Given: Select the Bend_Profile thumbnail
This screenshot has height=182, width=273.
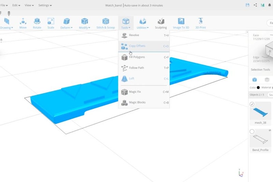Looking at the screenshot, I should [x=260, y=139].
